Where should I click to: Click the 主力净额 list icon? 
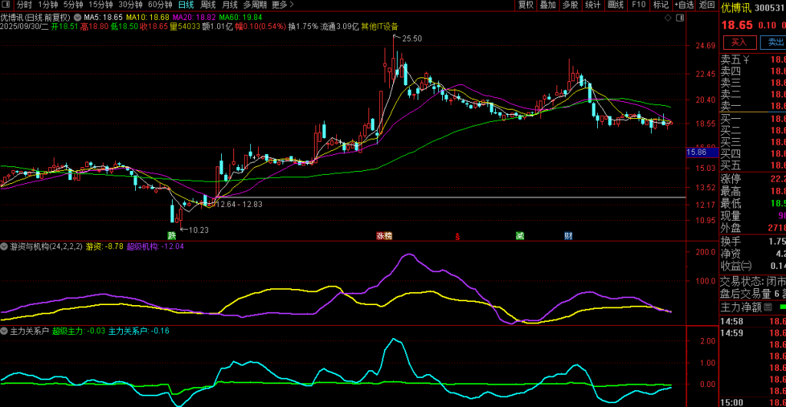click(767, 307)
